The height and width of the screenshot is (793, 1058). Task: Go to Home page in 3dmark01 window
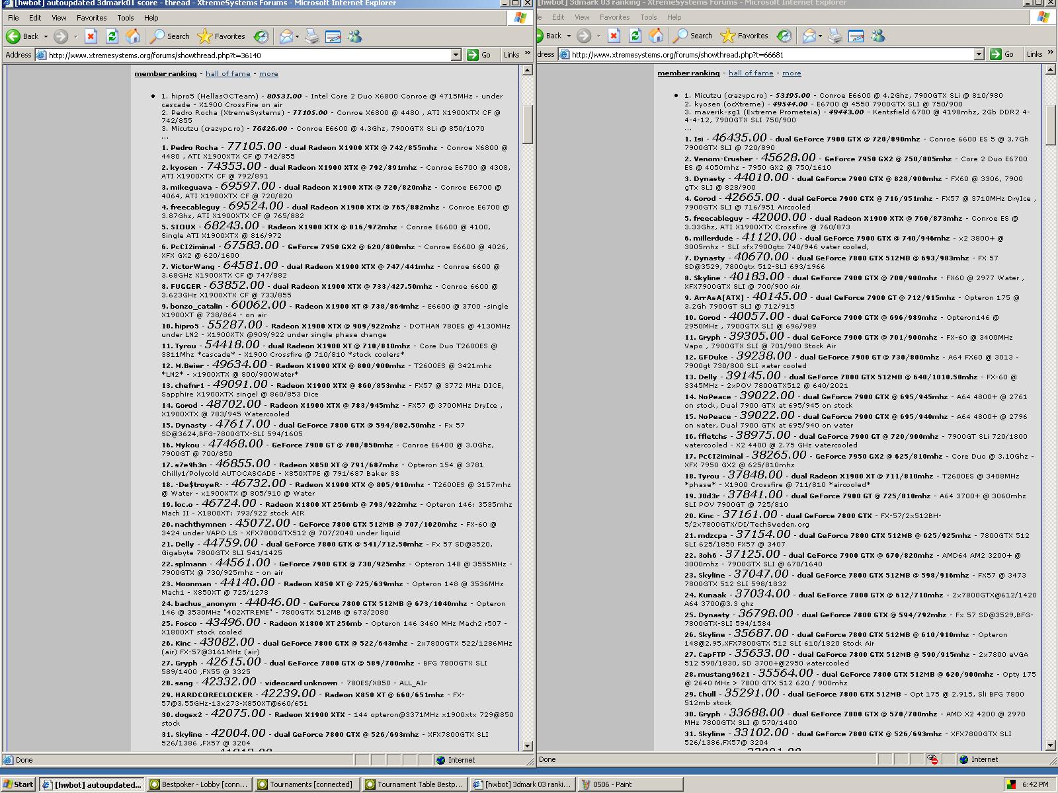point(133,36)
